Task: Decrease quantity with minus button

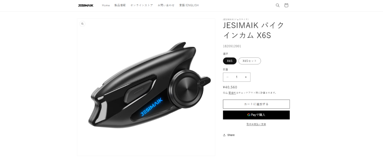Action: (x=227, y=77)
